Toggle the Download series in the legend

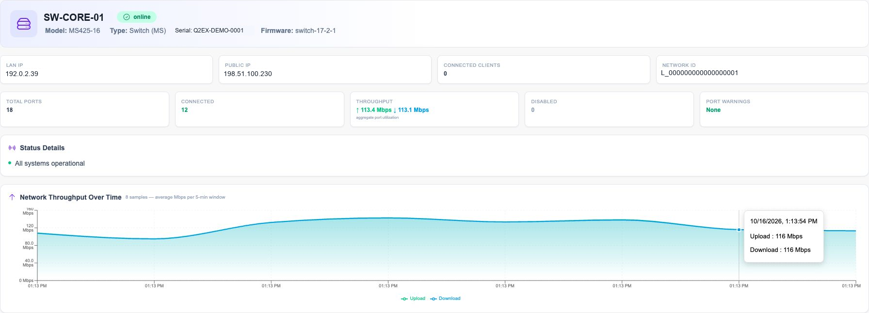click(445, 298)
